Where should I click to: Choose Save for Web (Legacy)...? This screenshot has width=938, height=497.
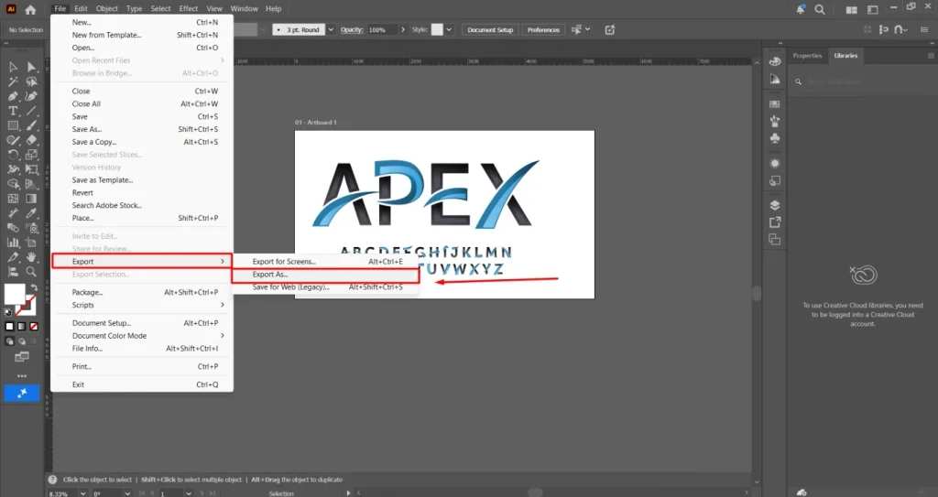point(326,287)
